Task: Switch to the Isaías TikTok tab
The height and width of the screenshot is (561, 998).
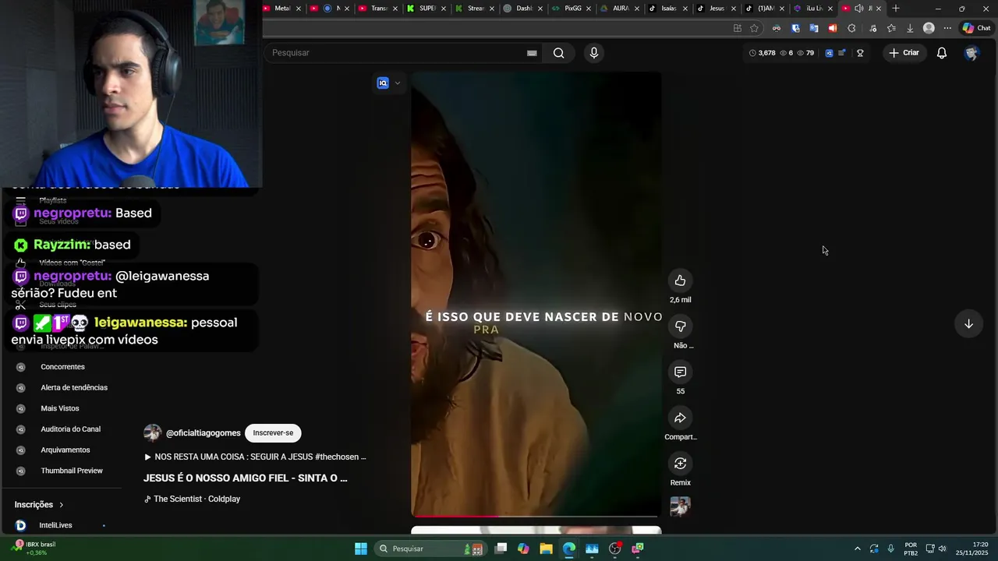Action: pyautogui.click(x=668, y=9)
